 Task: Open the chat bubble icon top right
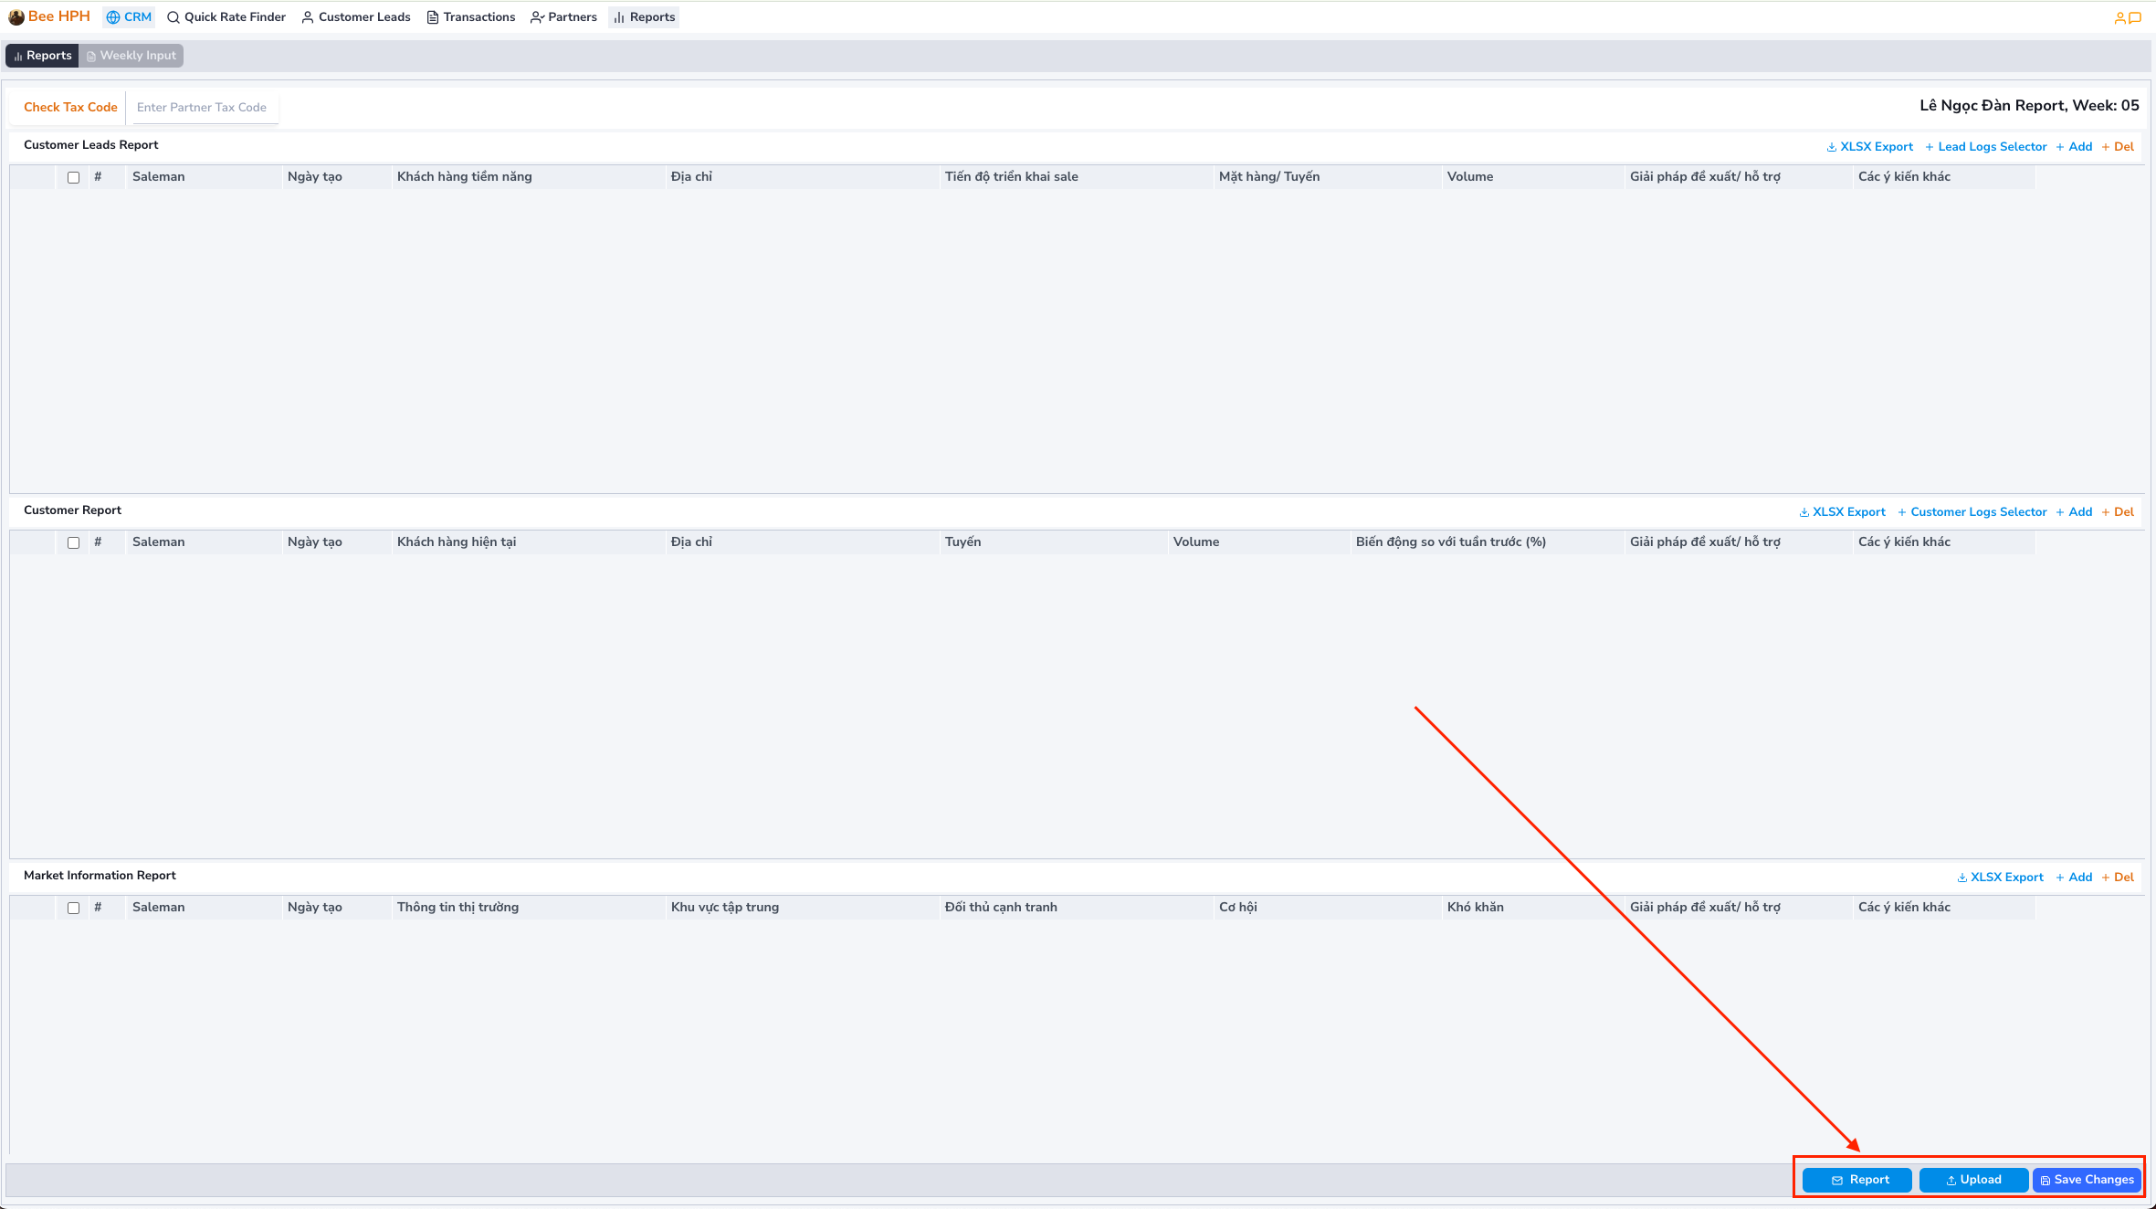tap(2138, 17)
